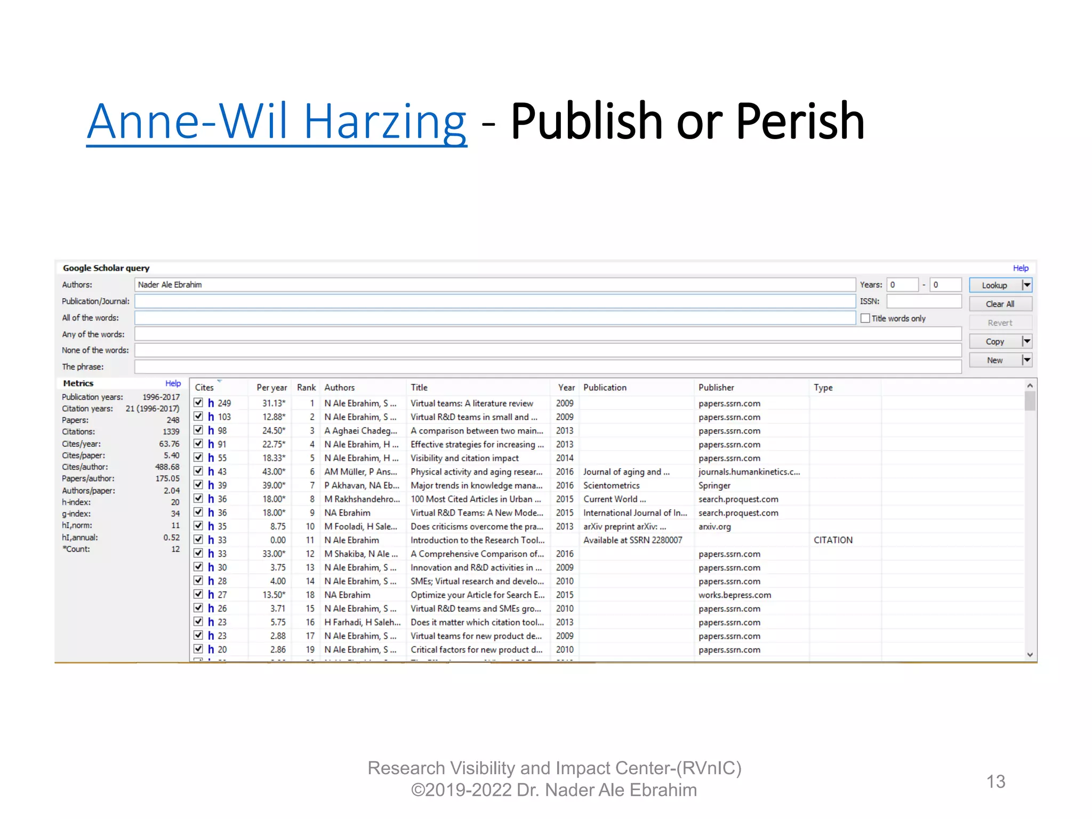Open the Copy button dropdown arrow
The width and height of the screenshot is (1092, 819).
(1027, 341)
